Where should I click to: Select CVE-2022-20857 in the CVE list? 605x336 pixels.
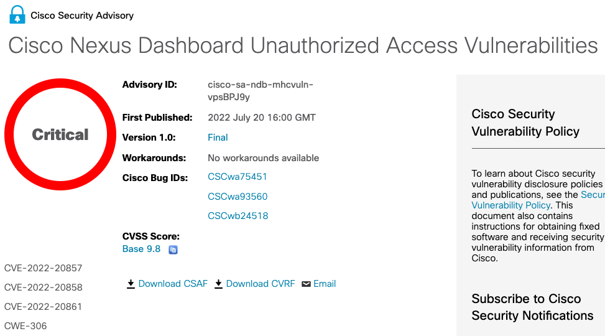(x=43, y=268)
